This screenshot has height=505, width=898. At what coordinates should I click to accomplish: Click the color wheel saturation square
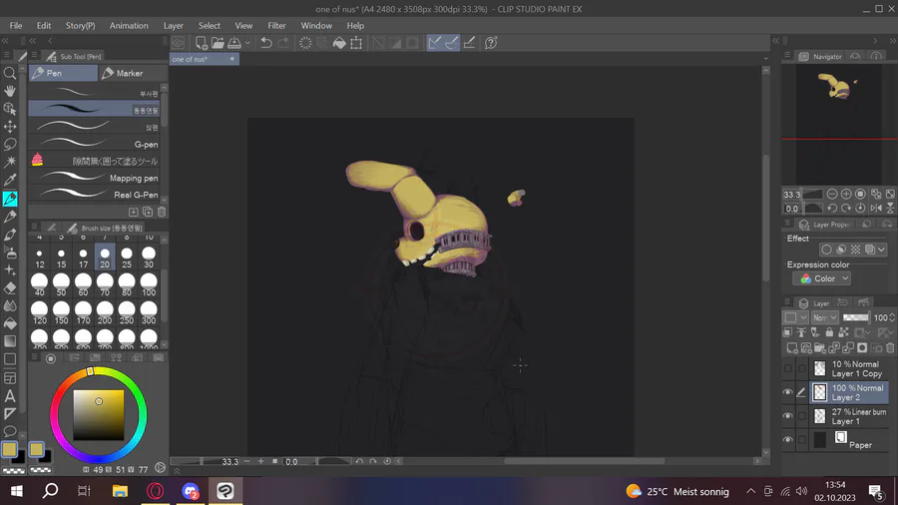(x=99, y=415)
